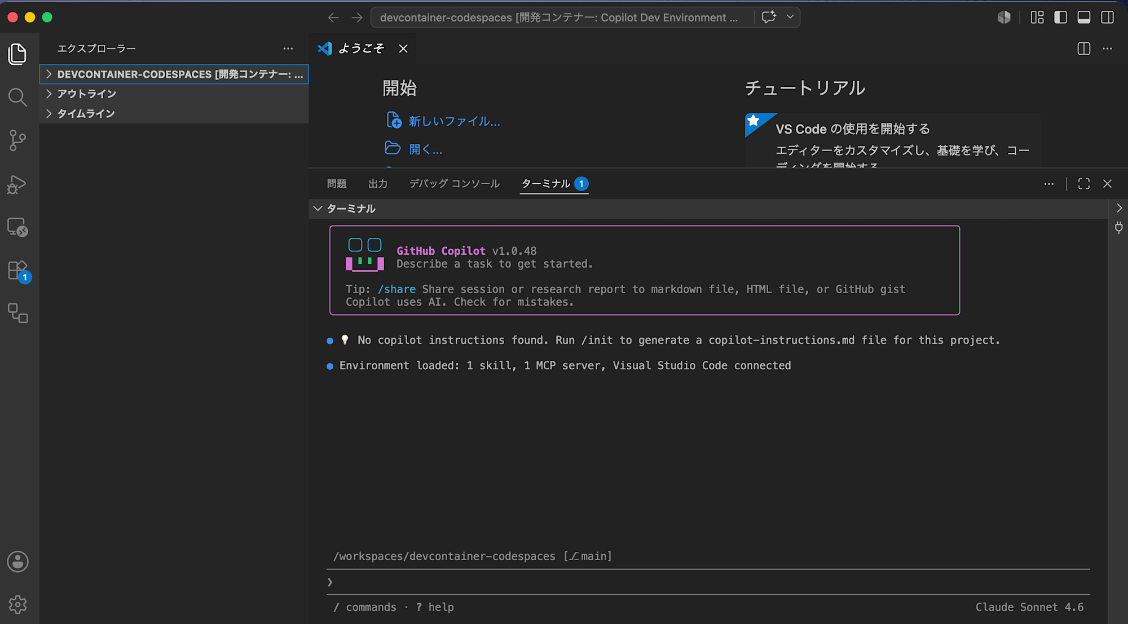Open the VS Code の使用を開始する walkthrough
The image size is (1128, 624).
(x=893, y=141)
